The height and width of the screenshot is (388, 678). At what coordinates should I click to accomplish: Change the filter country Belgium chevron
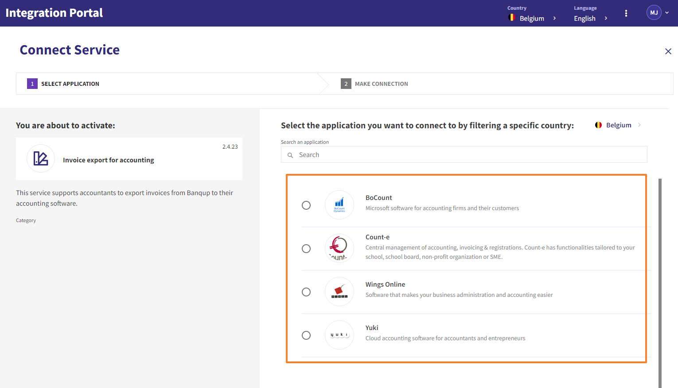coord(639,125)
